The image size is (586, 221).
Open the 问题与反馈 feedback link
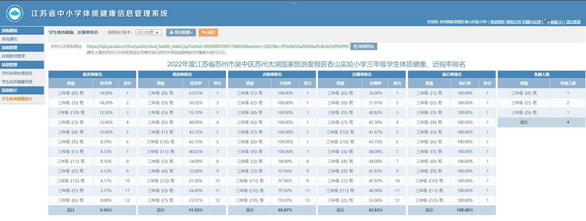[532, 22]
